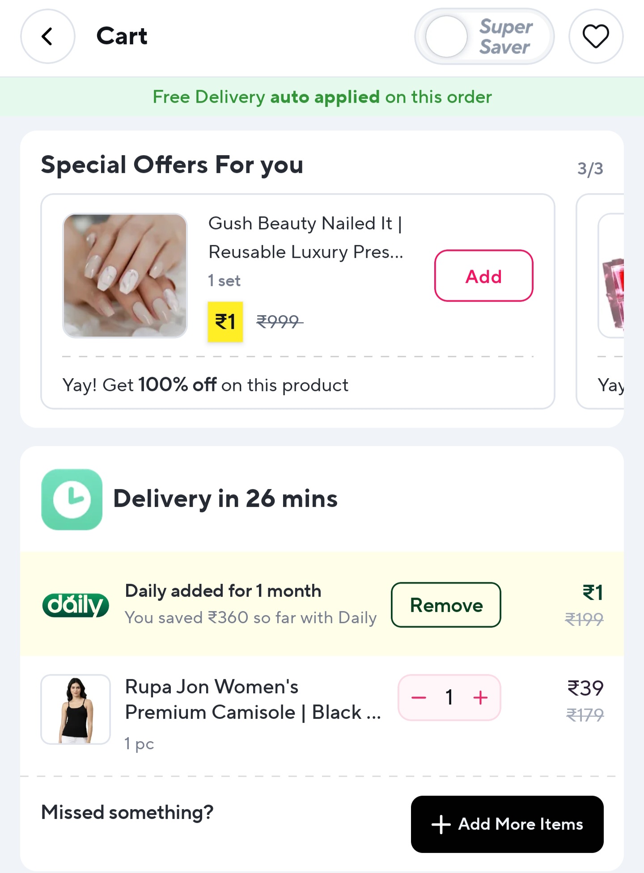The width and height of the screenshot is (644, 873).
Task: Tap the Daily logo icon
Action: 76,605
